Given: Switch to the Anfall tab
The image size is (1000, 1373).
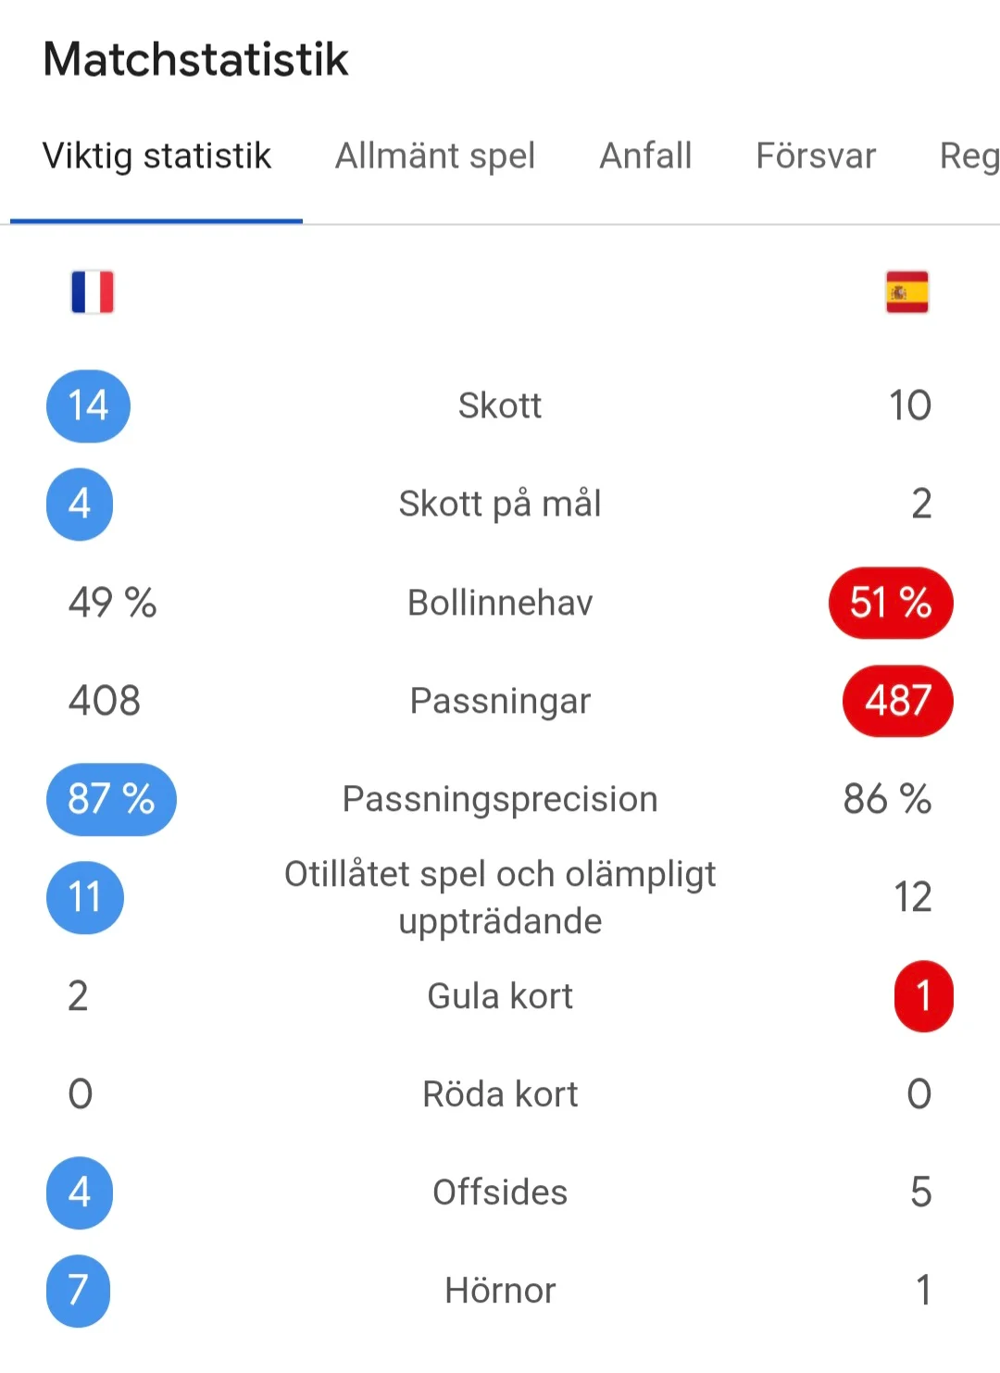Looking at the screenshot, I should tap(645, 156).
